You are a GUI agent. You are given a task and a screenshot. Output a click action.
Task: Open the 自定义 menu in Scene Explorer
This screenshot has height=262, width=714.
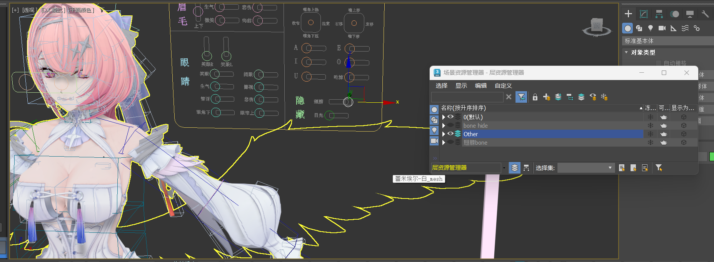click(x=503, y=85)
